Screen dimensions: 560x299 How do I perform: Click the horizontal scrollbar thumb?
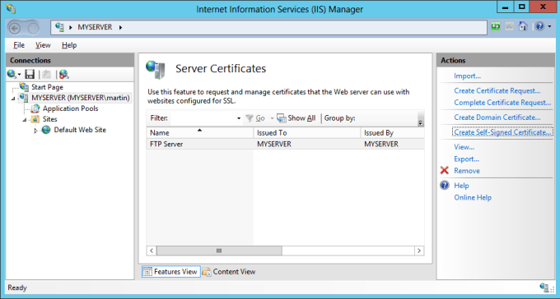219,251
